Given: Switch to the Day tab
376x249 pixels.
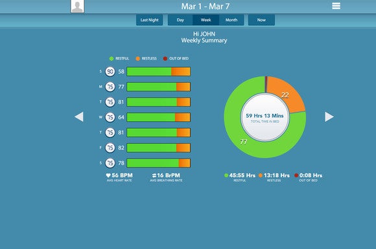Looking at the screenshot, I should [x=180, y=20].
